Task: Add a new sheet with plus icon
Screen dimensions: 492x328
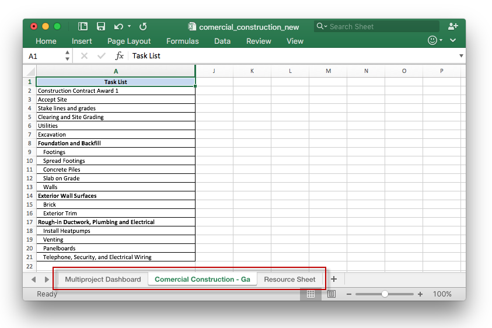Action: click(x=334, y=279)
